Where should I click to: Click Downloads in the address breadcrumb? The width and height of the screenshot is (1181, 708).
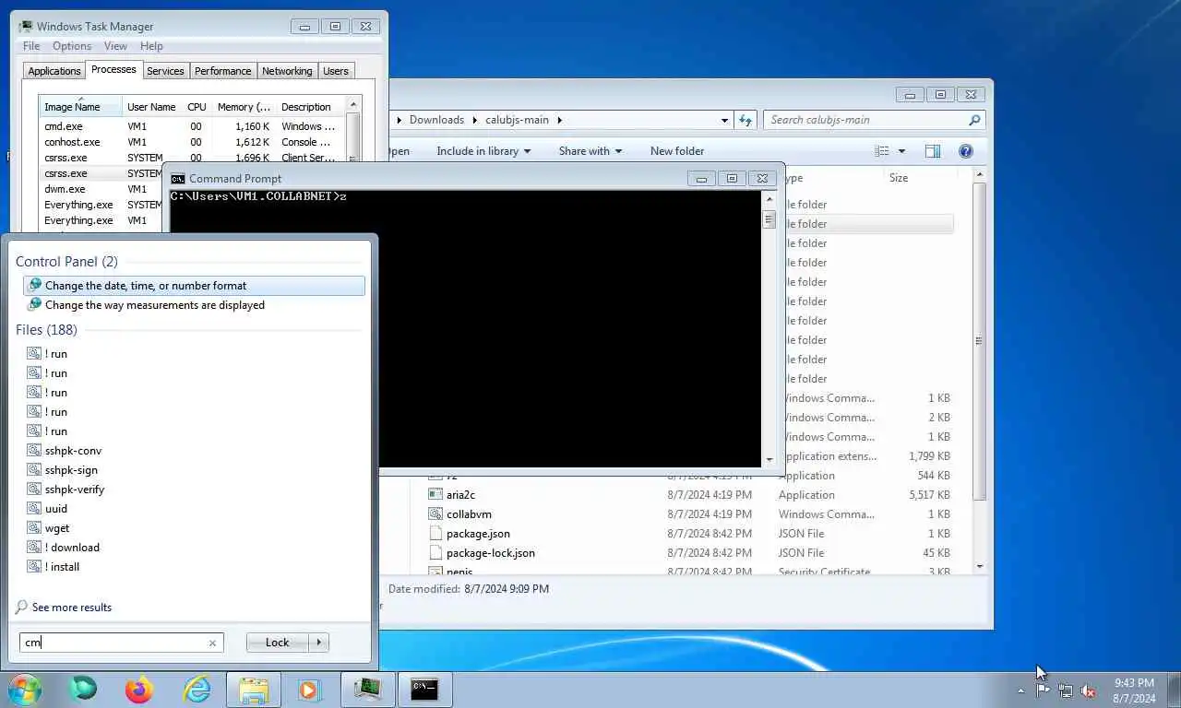[436, 120]
